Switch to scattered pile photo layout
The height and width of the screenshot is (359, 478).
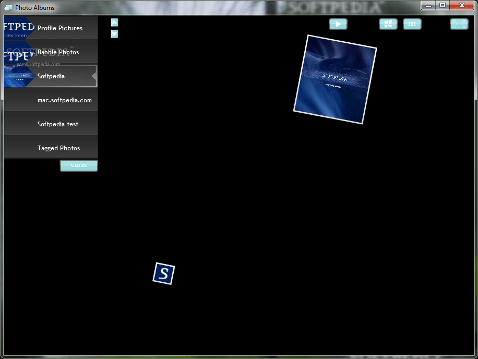(388, 24)
